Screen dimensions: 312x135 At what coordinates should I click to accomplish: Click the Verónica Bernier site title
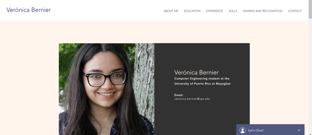28,10
